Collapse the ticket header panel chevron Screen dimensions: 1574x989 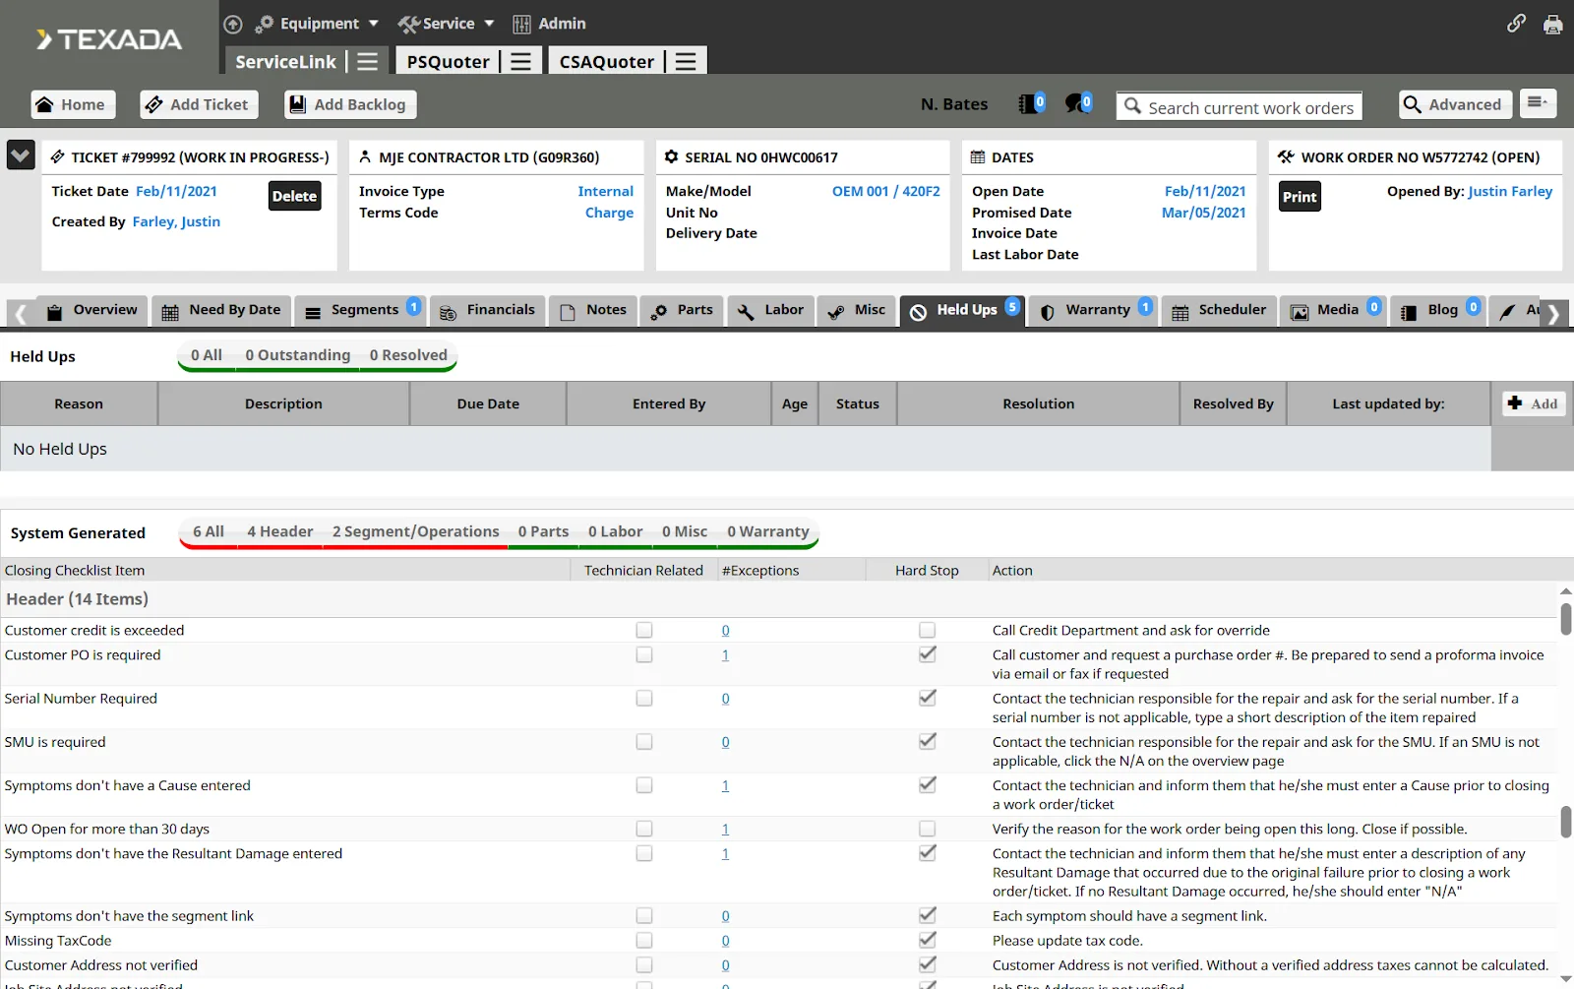pyautogui.click(x=21, y=155)
